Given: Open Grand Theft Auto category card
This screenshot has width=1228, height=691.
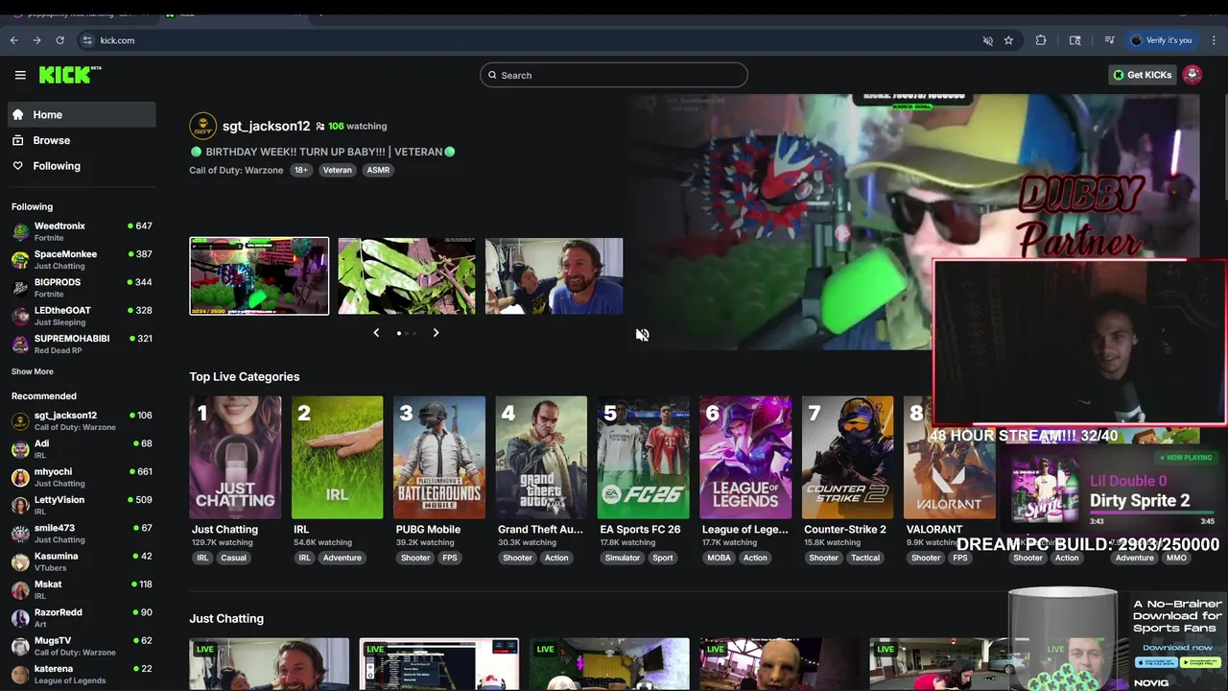Looking at the screenshot, I should tap(541, 458).
